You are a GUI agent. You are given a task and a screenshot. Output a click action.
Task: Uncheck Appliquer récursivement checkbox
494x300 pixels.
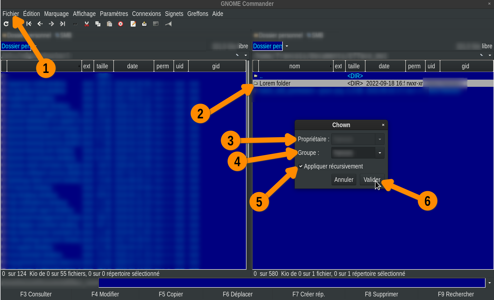301,166
